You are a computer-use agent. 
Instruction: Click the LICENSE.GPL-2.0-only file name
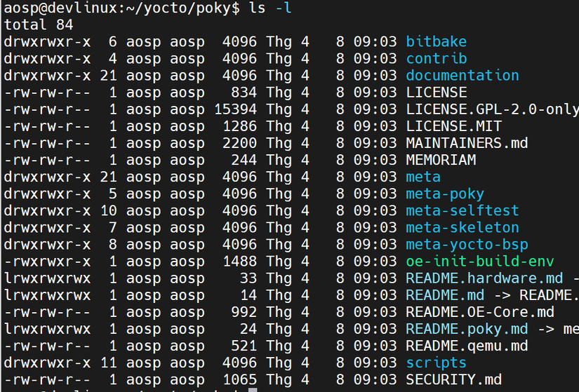coord(492,109)
